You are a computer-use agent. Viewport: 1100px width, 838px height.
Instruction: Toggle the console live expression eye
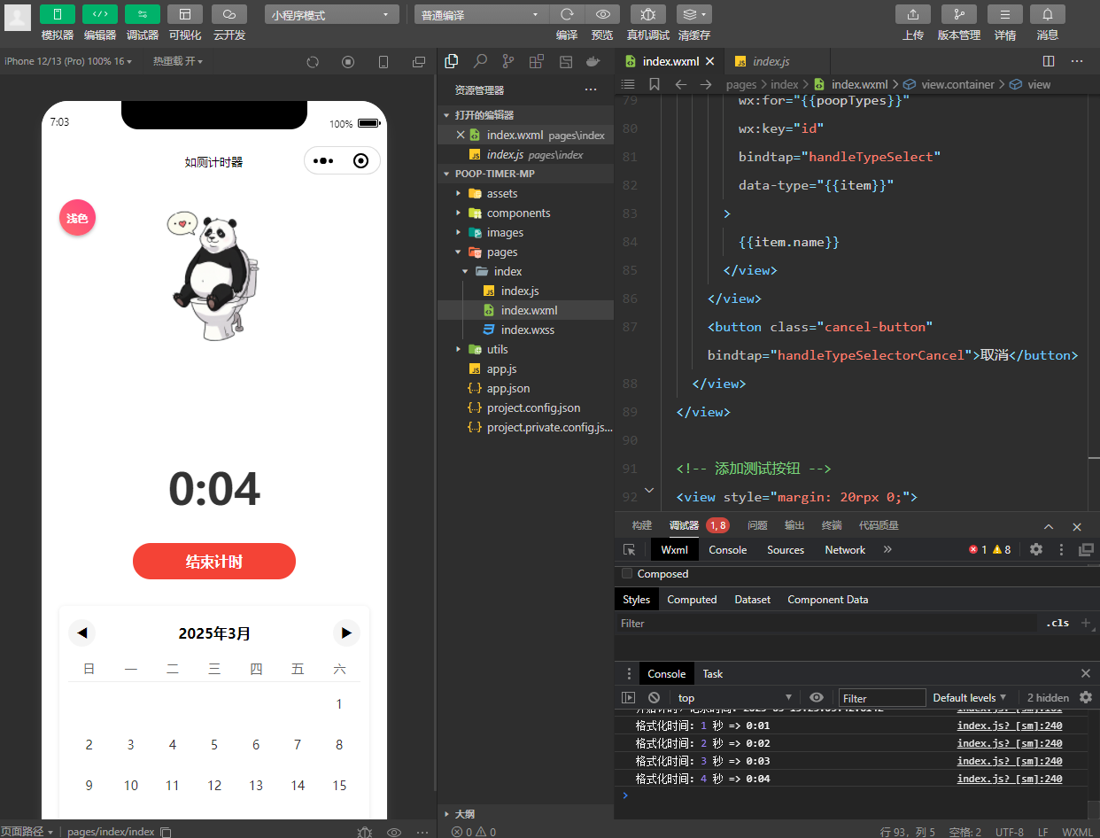[817, 698]
